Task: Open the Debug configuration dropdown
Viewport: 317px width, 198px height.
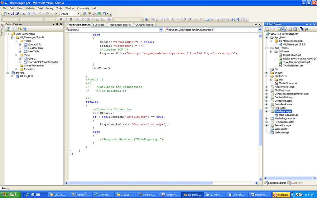Action: click(79, 14)
